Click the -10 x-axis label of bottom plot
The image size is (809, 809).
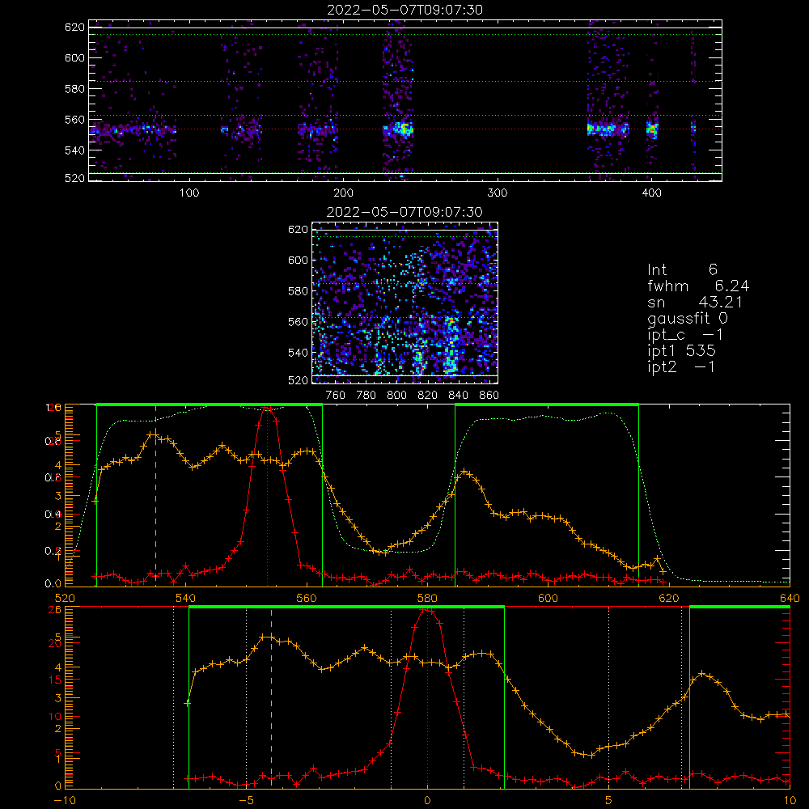(x=64, y=800)
